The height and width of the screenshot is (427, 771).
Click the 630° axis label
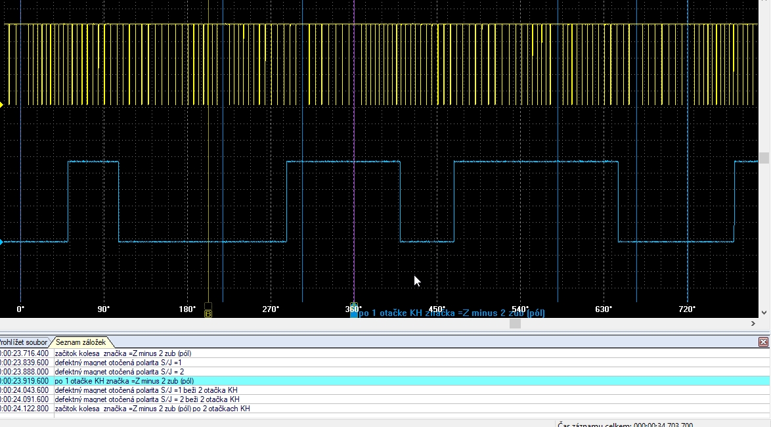[604, 309]
